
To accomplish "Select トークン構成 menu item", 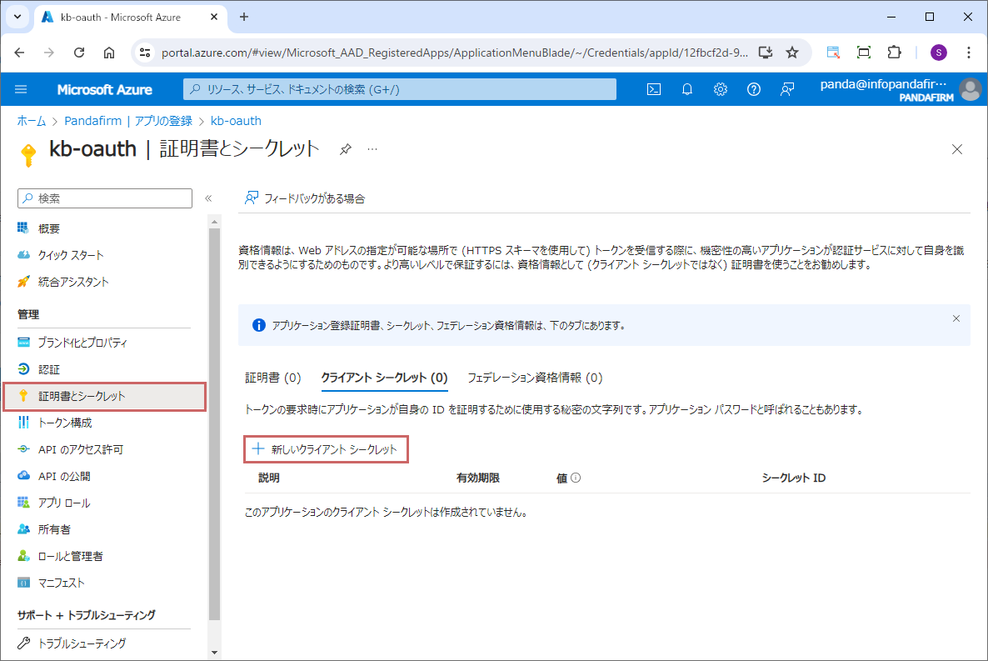I will (64, 423).
